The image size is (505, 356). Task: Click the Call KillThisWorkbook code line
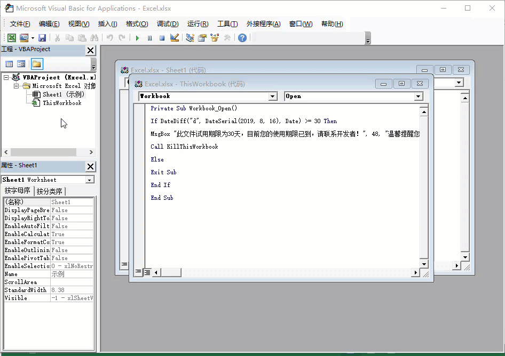point(185,147)
